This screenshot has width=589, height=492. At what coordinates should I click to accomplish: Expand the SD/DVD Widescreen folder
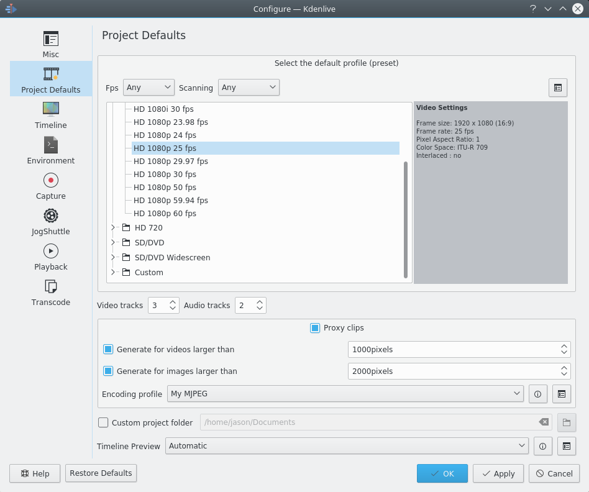pyautogui.click(x=113, y=258)
